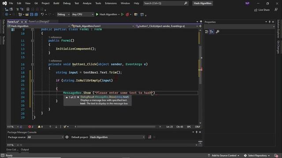Open the File menu
This screenshot has width=282, height=158.
[x=11, y=3]
